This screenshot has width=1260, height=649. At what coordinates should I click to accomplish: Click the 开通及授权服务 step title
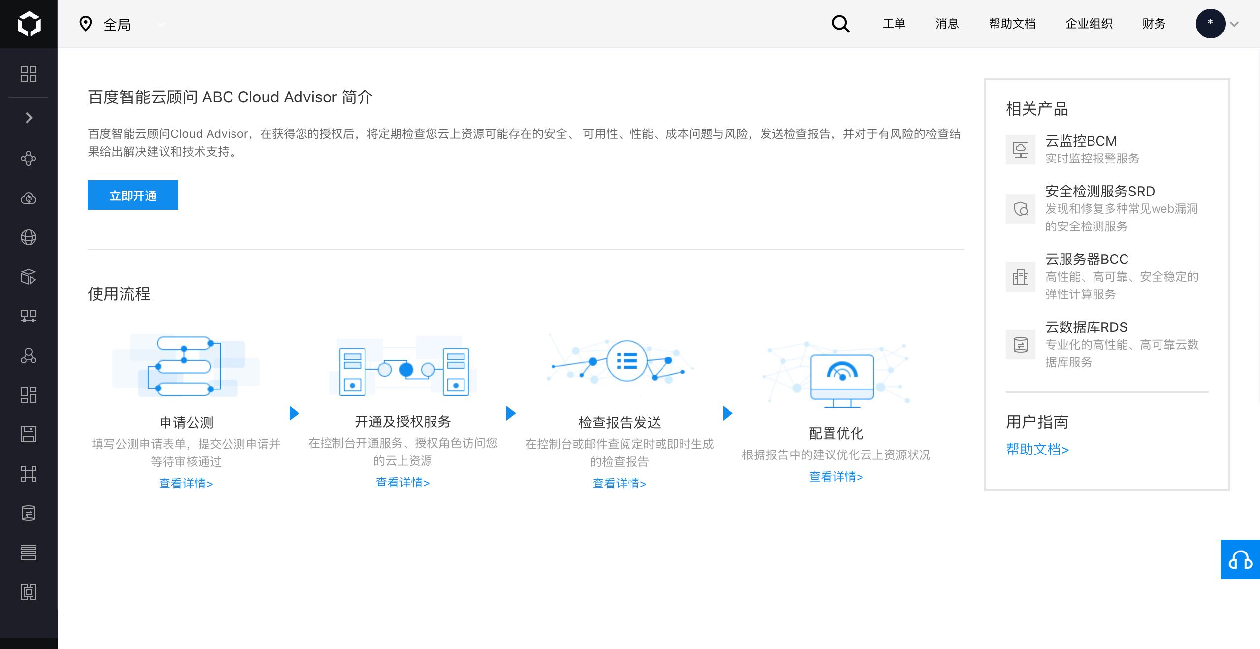[x=403, y=422]
